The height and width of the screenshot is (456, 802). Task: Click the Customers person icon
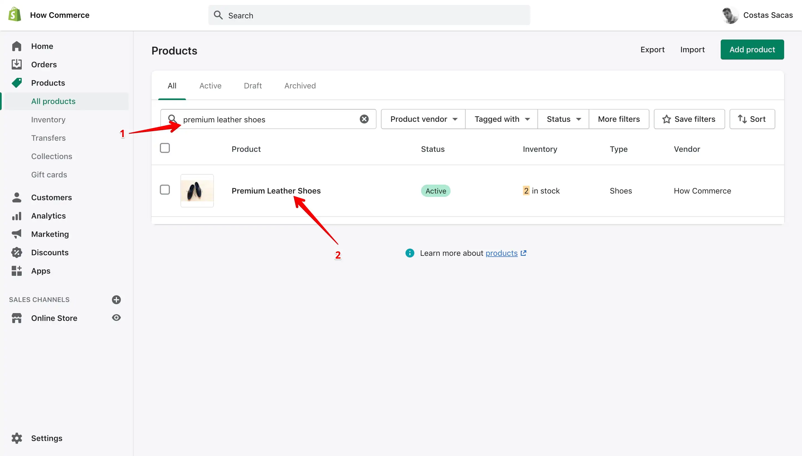pyautogui.click(x=17, y=197)
